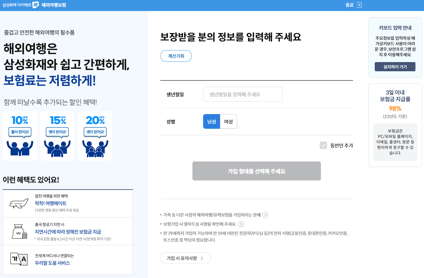Open 우리말 도움 서비스 link

(x=52, y=263)
